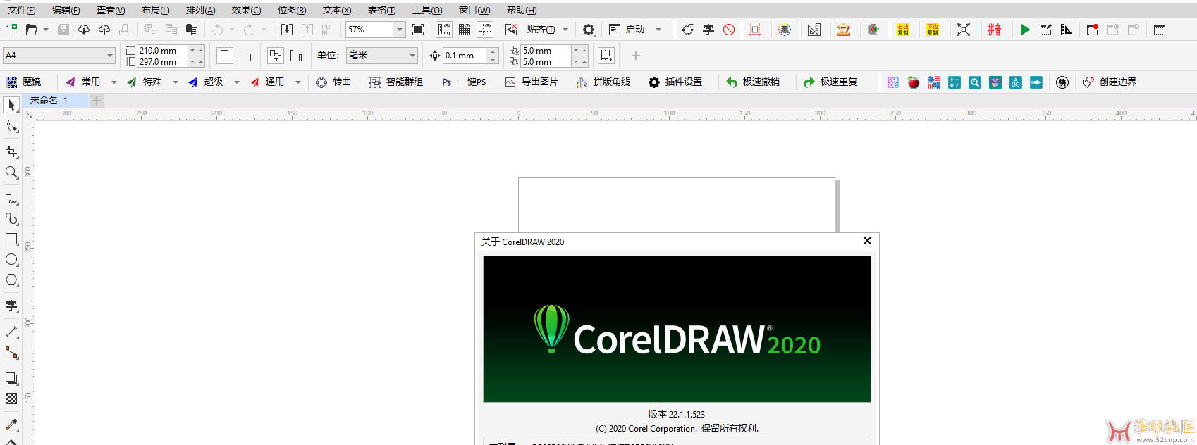Image resolution: width=1197 pixels, height=445 pixels.
Task: Choose the Zoom tool in the toolbox
Action: pyautogui.click(x=11, y=173)
